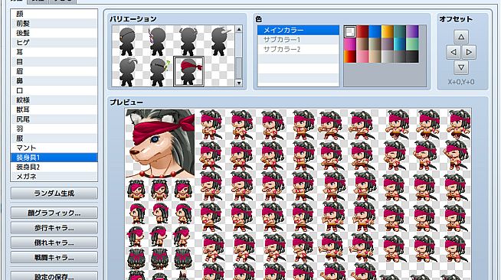Click the 倒れキャラ... button
The height and width of the screenshot is (280, 501).
(54, 243)
